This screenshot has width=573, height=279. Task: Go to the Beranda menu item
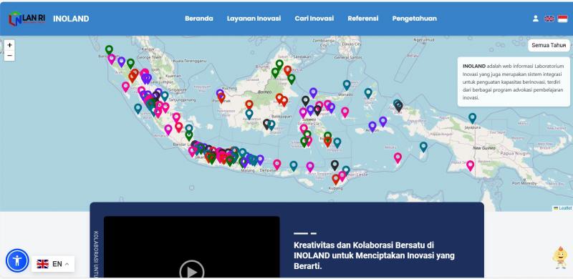point(199,19)
